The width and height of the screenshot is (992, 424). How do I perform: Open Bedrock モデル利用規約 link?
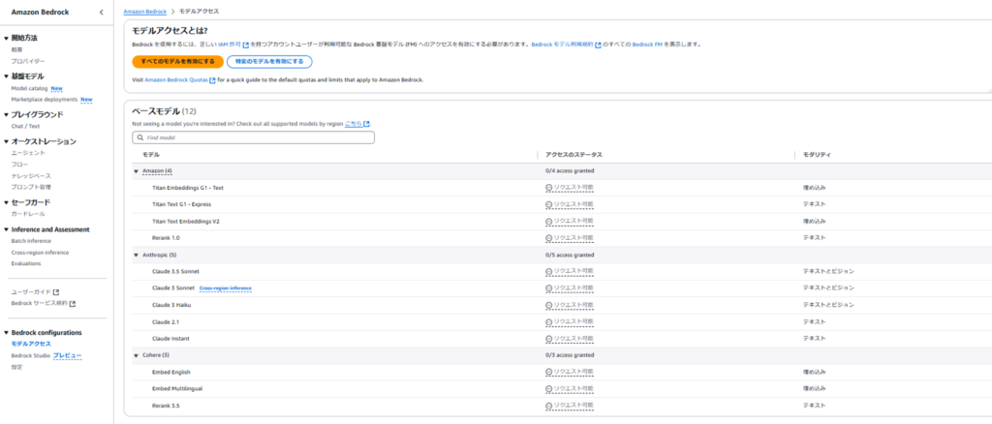[x=563, y=45]
